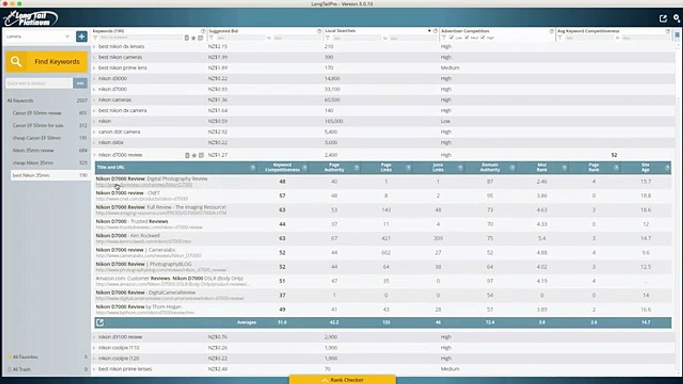683x384 pixels.
Task: Click the filter funnel under Local Searches
Action: [328, 38]
